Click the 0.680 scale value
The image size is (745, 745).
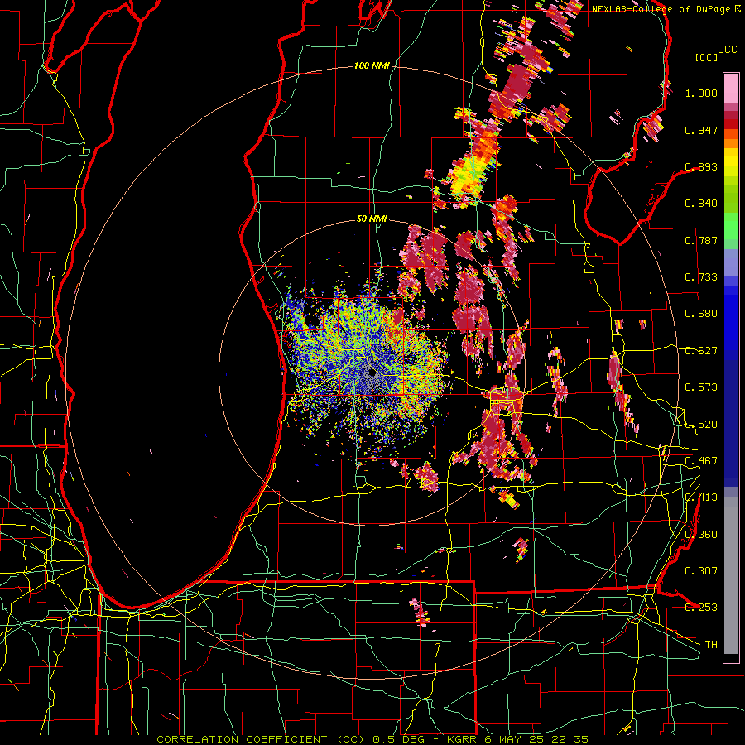(x=701, y=314)
